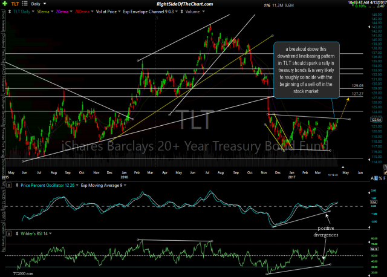This screenshot has width=387, height=277.
Task: Expand the 200ema dropdown arrow
Action: point(93,11)
